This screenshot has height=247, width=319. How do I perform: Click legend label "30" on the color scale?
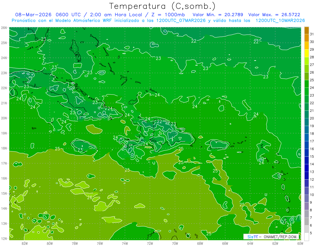click(x=312, y=42)
